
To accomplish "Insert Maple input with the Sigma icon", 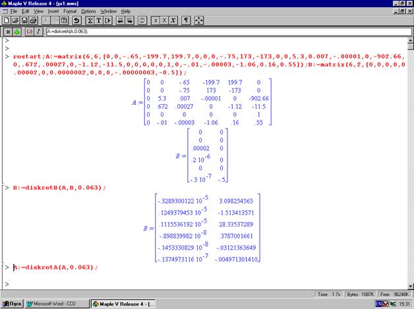I will click(x=89, y=20).
